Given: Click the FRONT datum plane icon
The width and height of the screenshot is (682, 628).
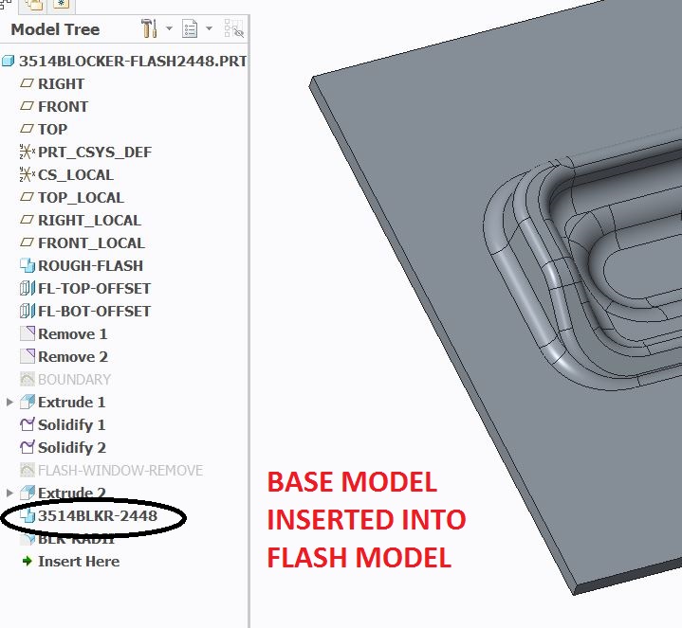Looking at the screenshot, I should point(27,105).
